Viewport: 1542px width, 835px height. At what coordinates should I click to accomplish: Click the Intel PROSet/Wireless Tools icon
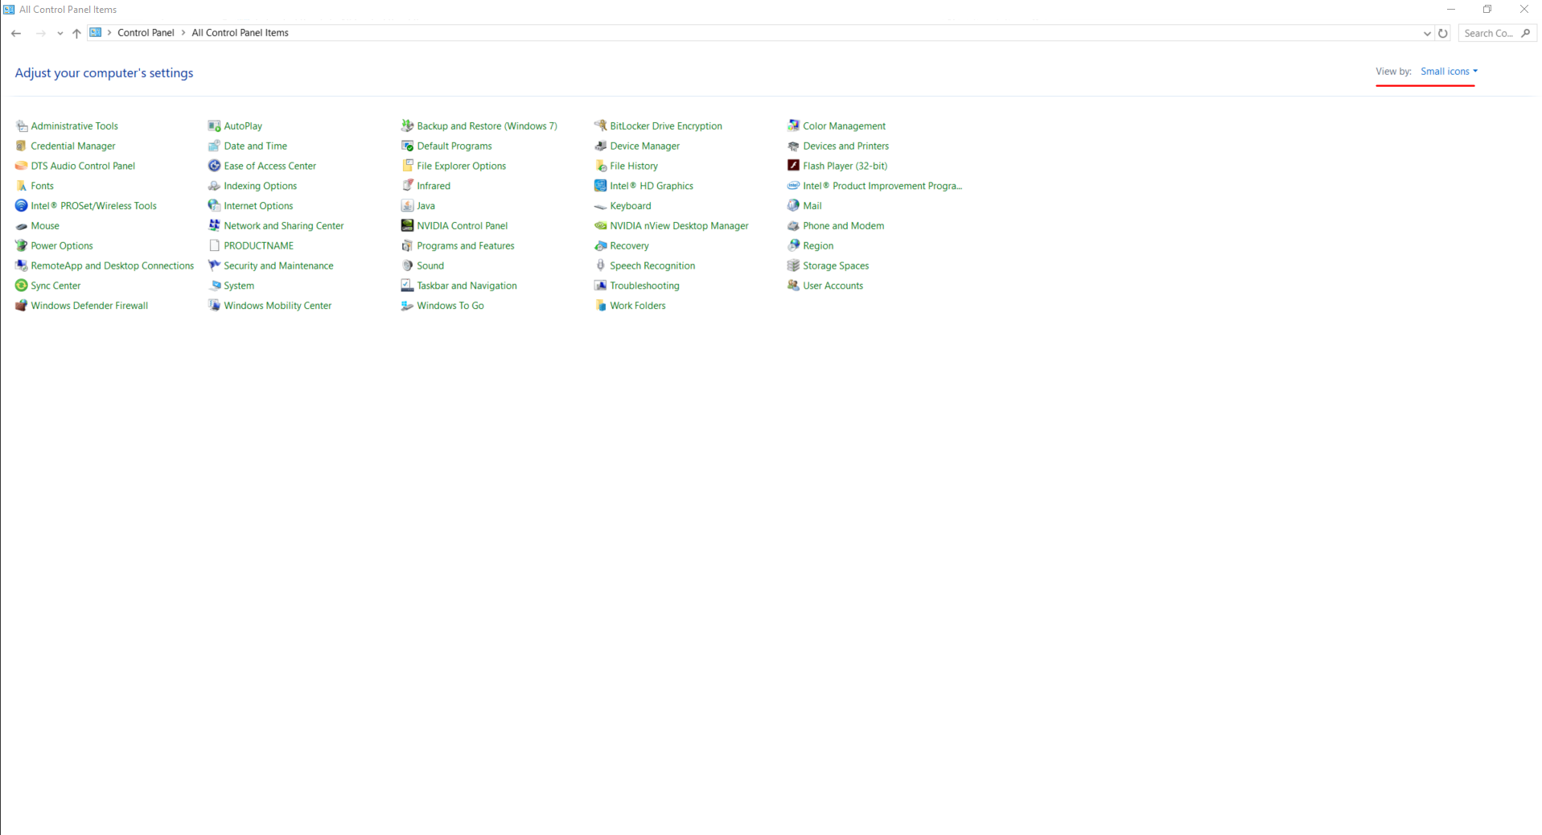tap(22, 206)
